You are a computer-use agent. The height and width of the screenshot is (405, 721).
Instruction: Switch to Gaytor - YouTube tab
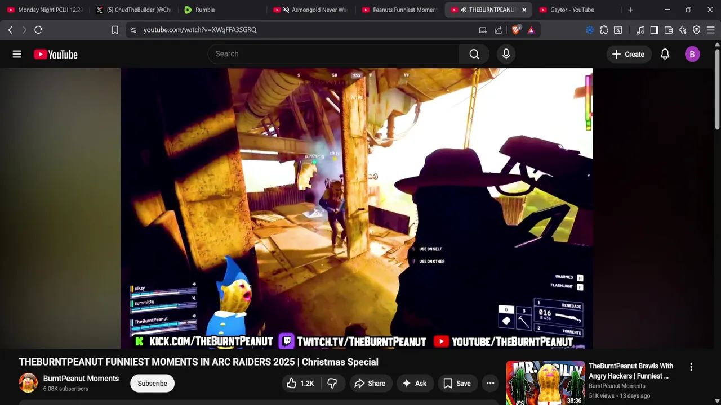(577, 10)
